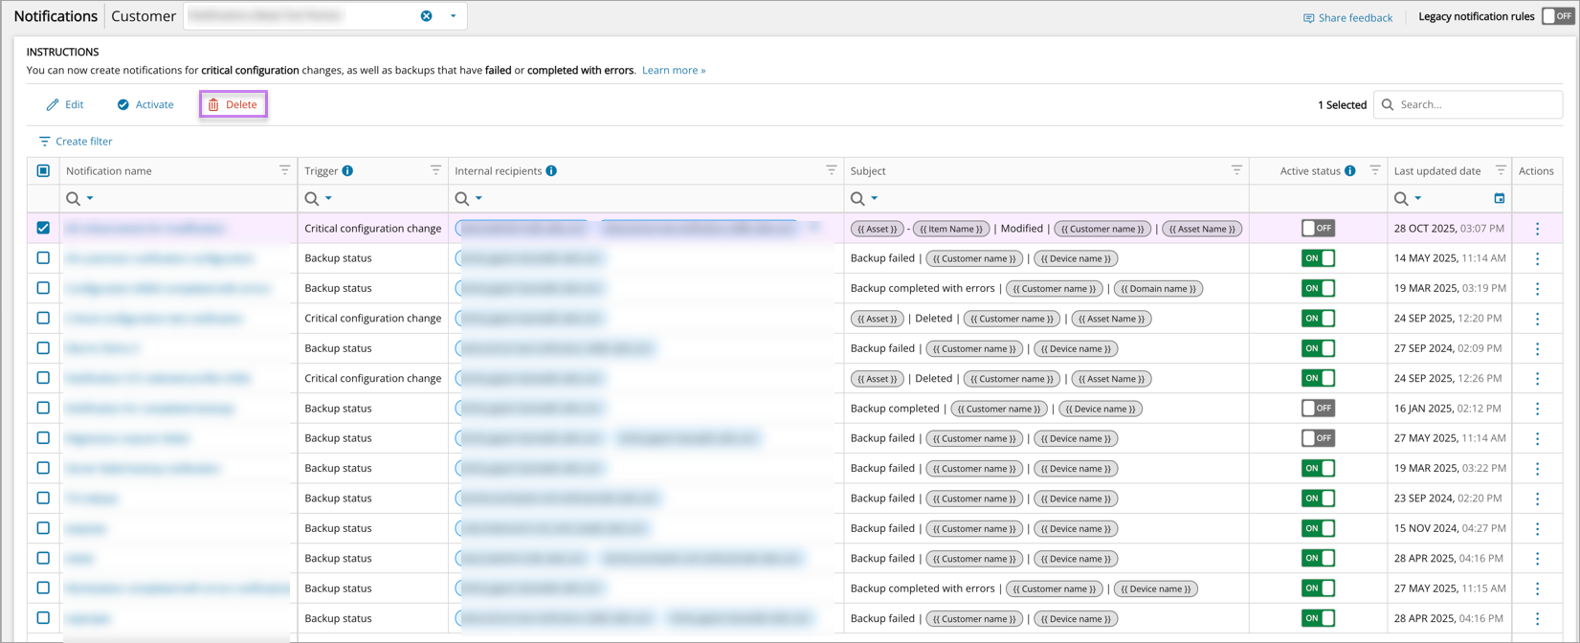Open actions menu for the 14 MAY 2025 row

[x=1537, y=258]
